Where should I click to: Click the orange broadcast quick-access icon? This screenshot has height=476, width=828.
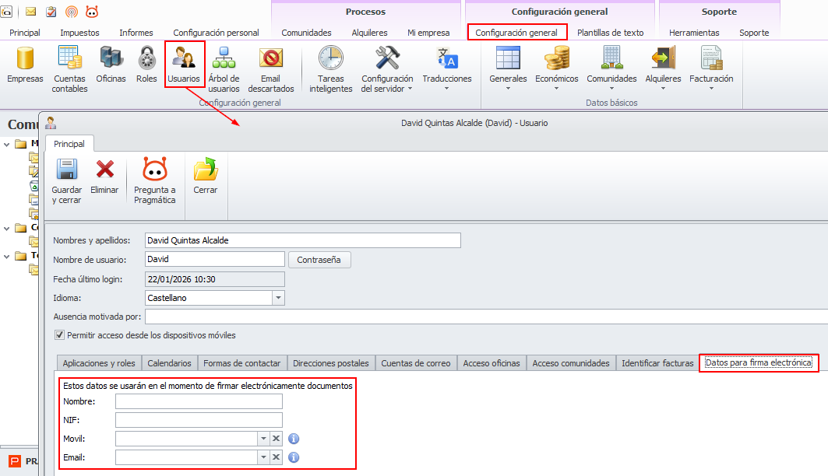point(72,12)
